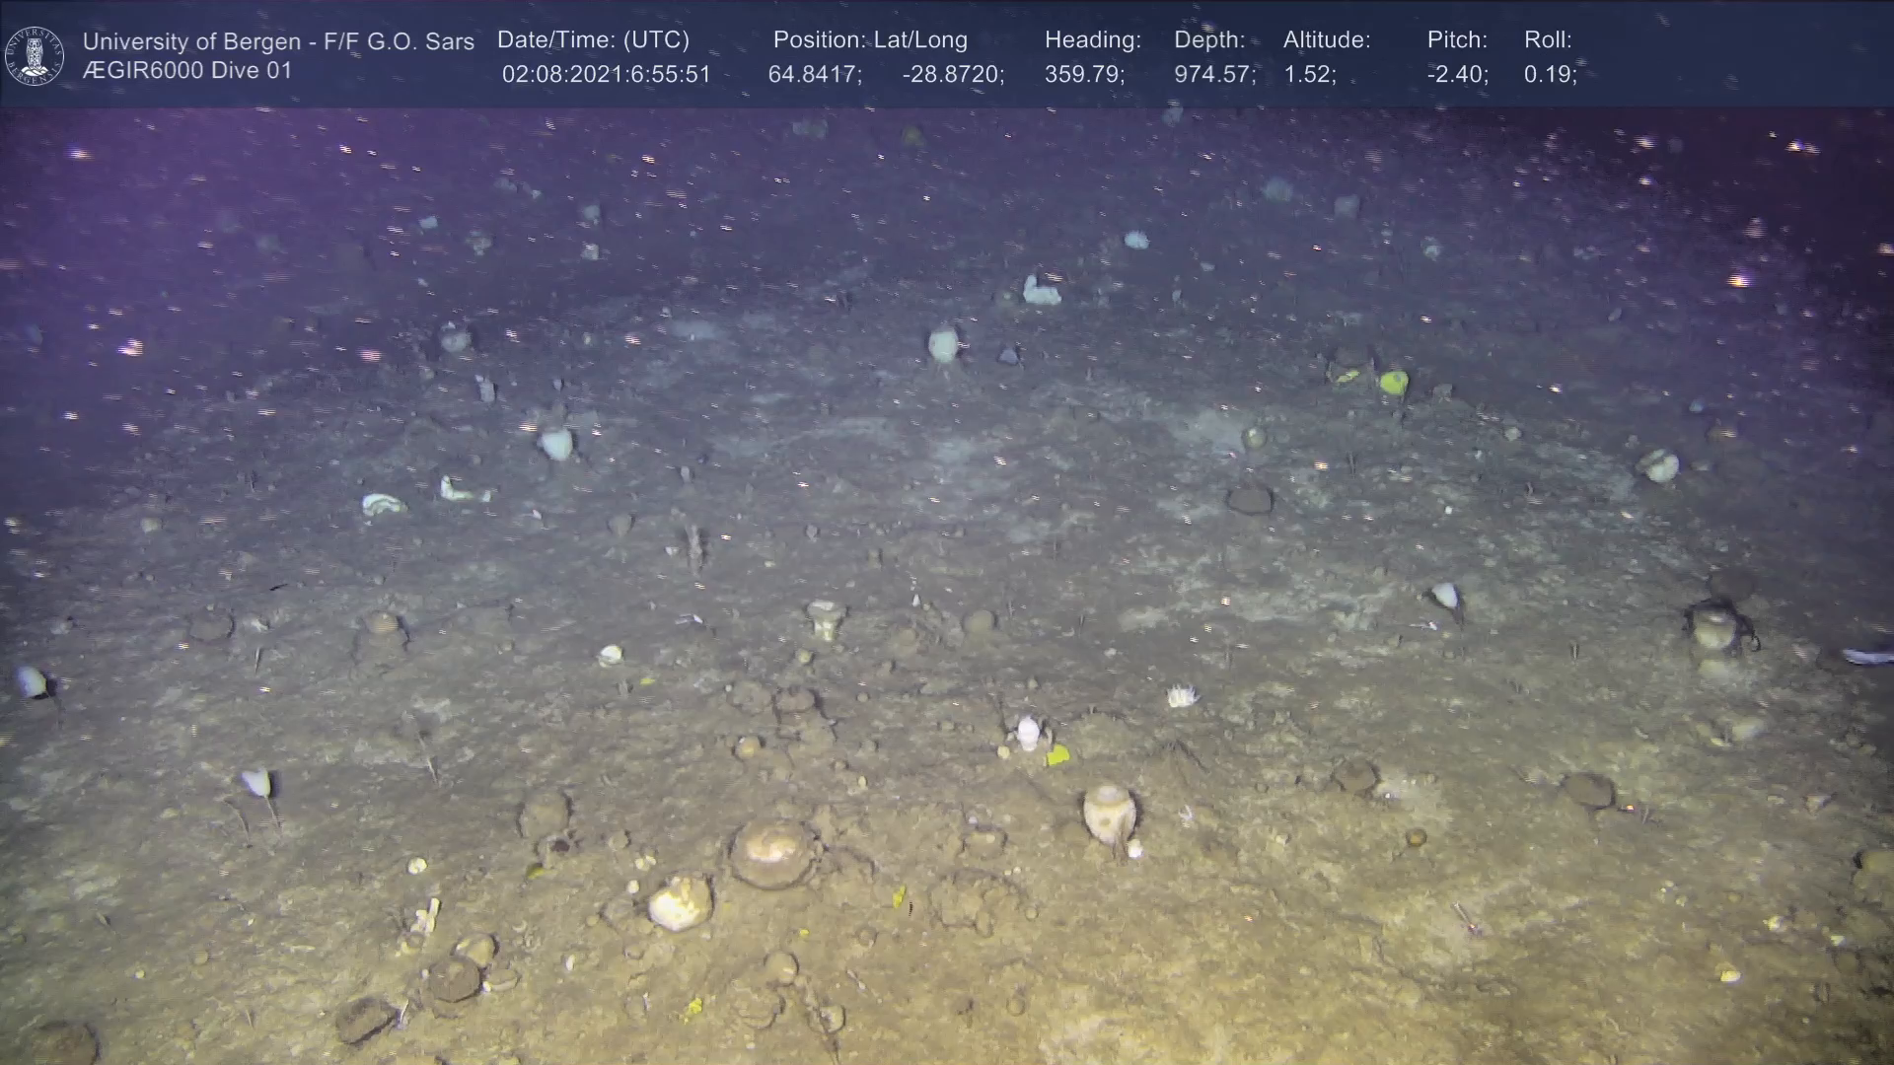
Task: Click the University of Bergen logo
Action: click(x=35, y=55)
